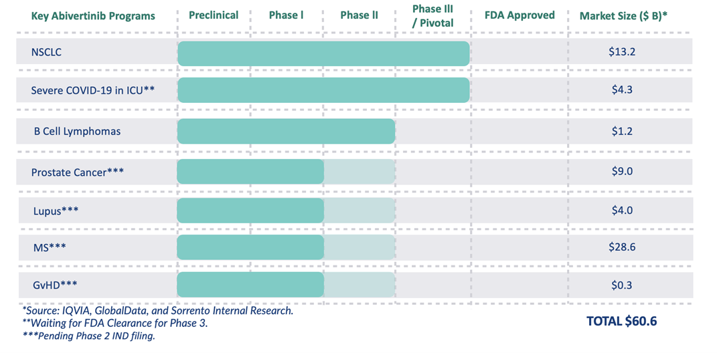Select the Phase II column header
The image size is (717, 353).
pyautogui.click(x=359, y=15)
